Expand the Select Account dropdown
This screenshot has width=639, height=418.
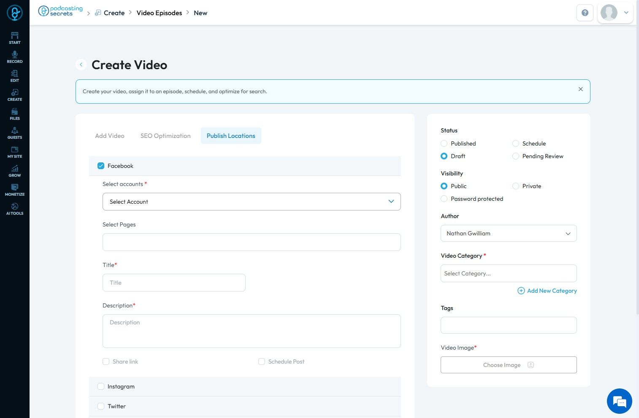click(252, 202)
